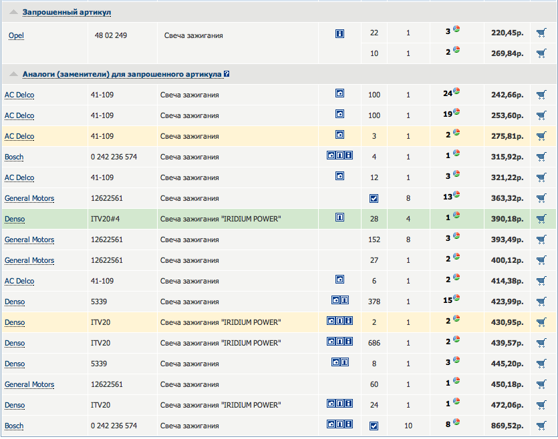Collapse Запрошенный артикул section triangle

[x=13, y=12]
